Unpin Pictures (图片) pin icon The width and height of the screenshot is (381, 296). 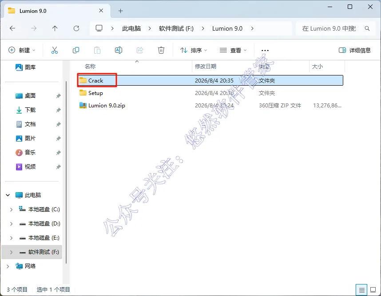58,138
